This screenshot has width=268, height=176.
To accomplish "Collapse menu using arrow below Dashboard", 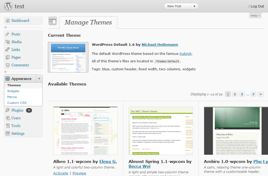I will point(6,27).
